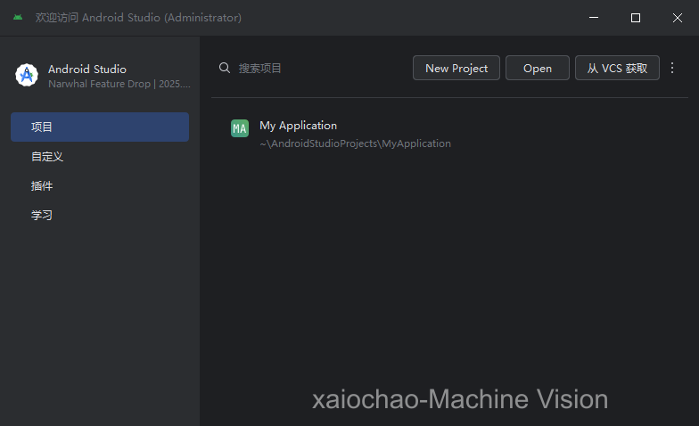The width and height of the screenshot is (699, 426).
Task: Open the three-dot more options menu
Action: pos(672,68)
